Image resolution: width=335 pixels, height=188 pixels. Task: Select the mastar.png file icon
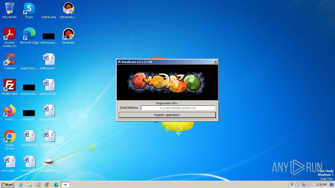pos(49,10)
